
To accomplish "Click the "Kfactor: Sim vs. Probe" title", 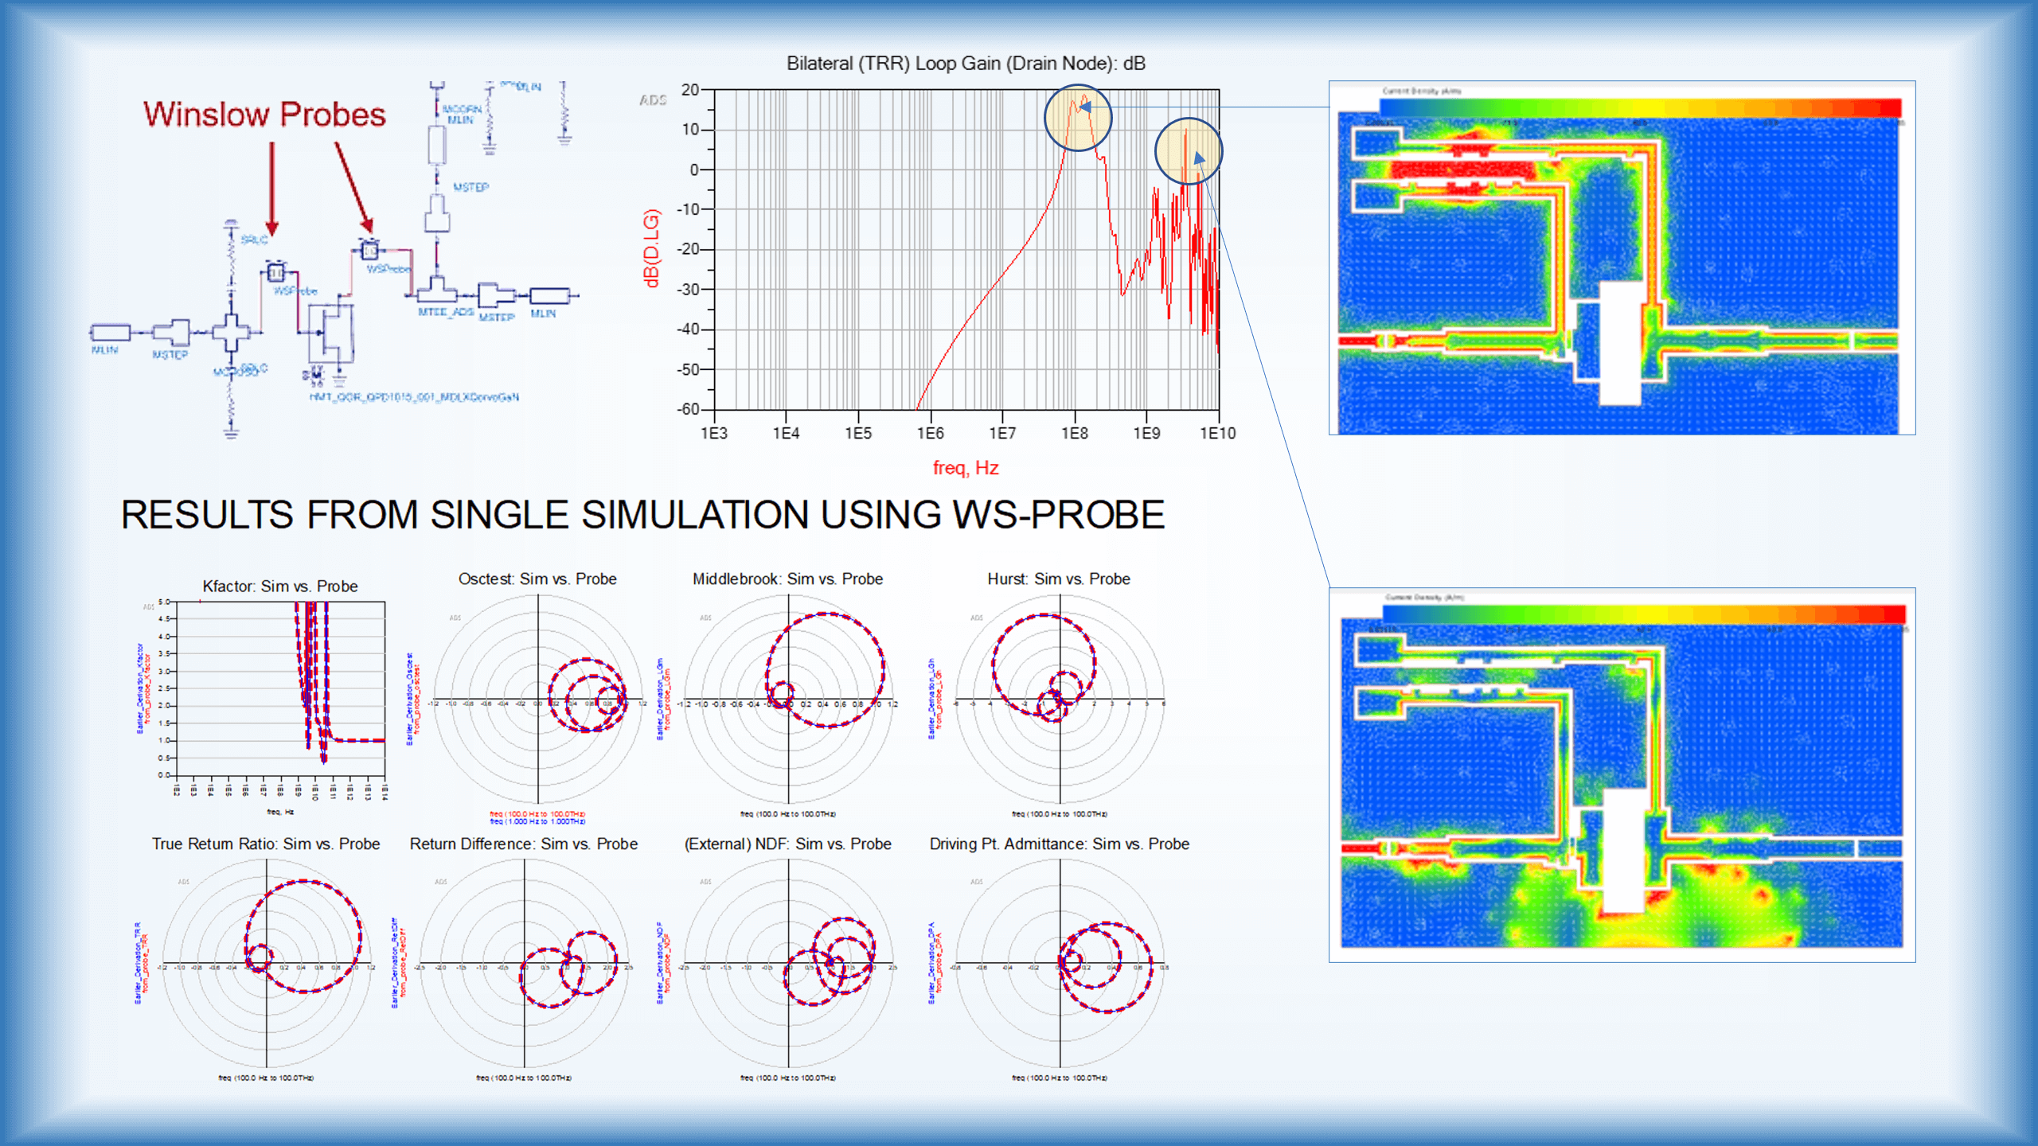I will click(280, 586).
